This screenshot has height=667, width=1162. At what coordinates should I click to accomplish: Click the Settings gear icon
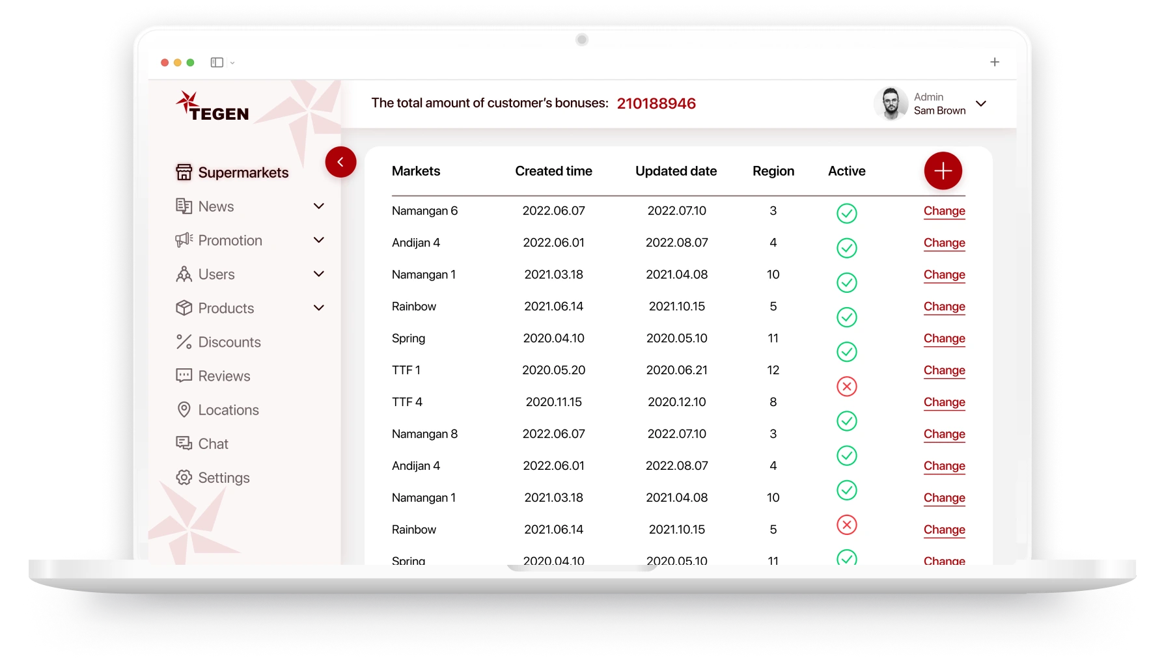(x=184, y=477)
